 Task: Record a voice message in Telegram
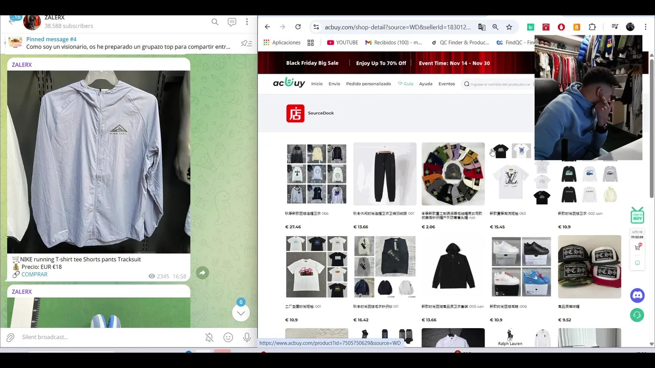[247, 337]
